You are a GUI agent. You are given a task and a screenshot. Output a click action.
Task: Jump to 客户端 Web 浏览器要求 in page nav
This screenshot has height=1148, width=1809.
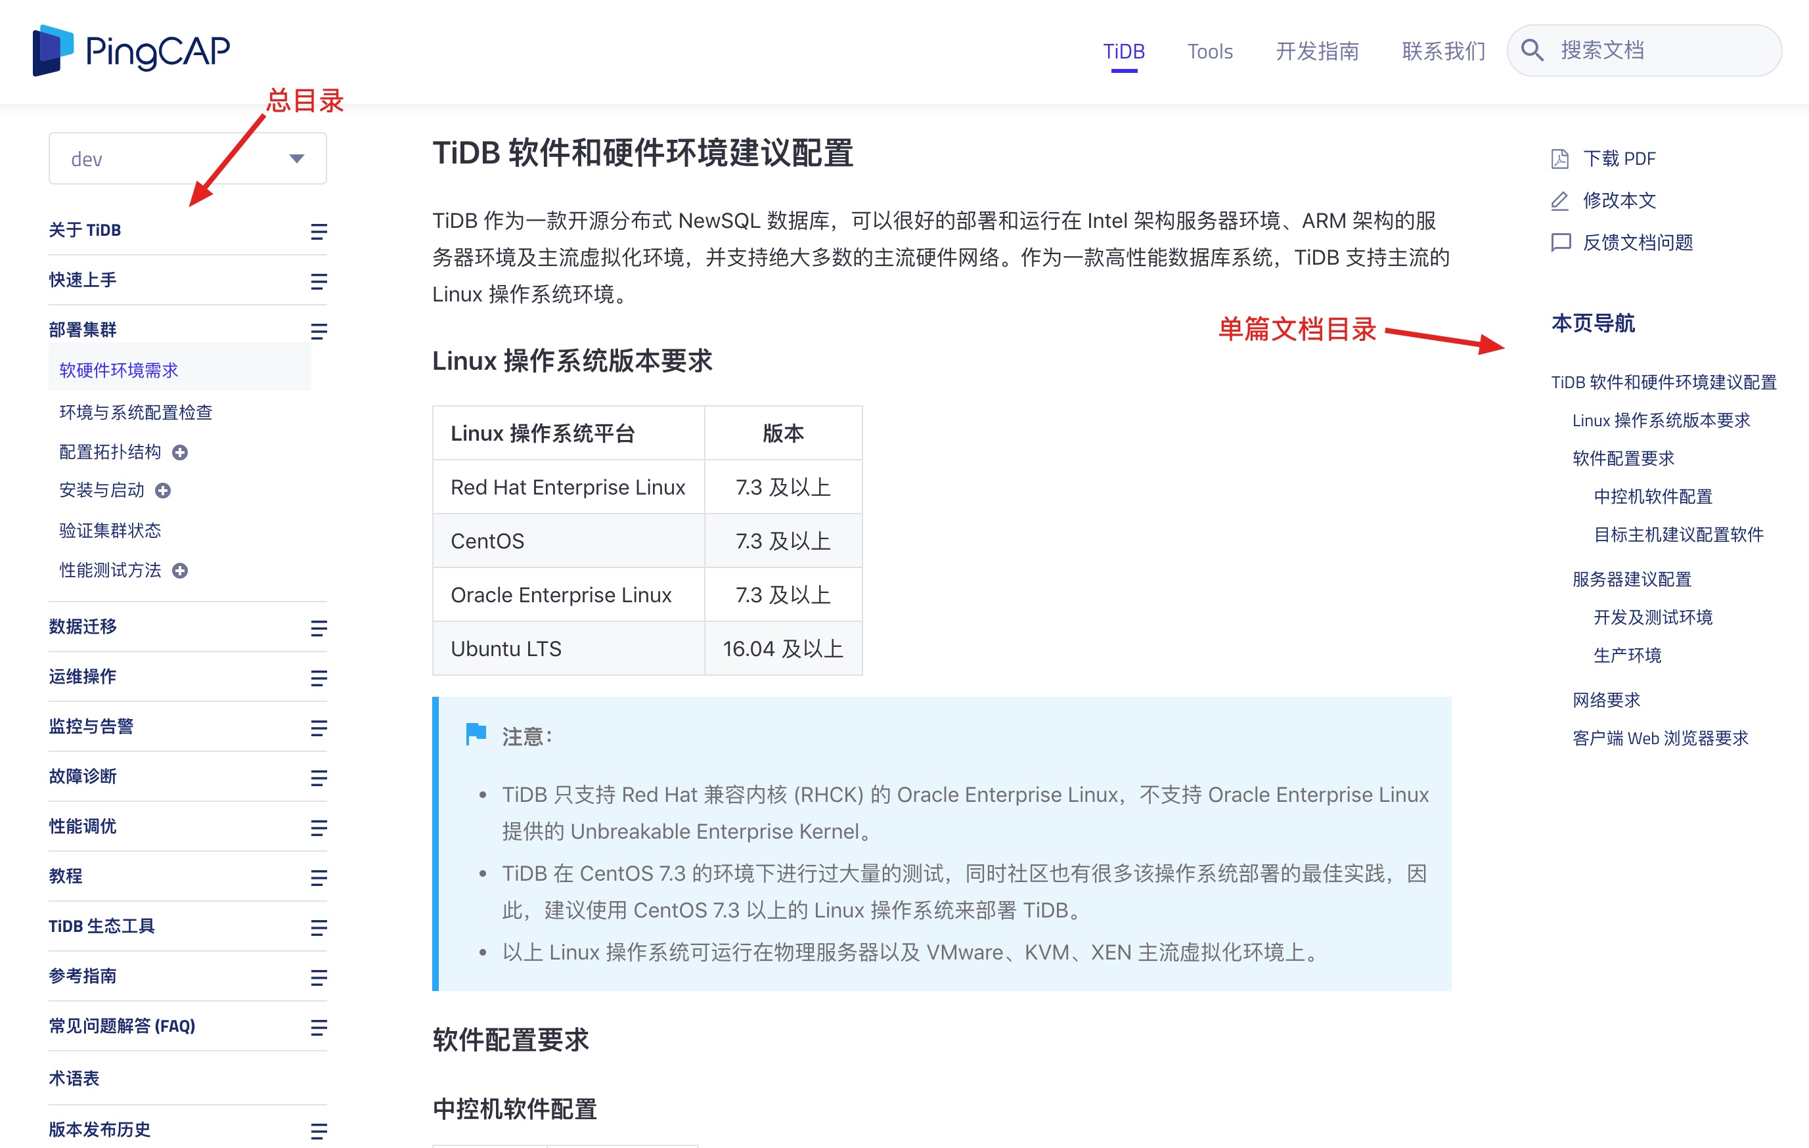pyautogui.click(x=1661, y=739)
